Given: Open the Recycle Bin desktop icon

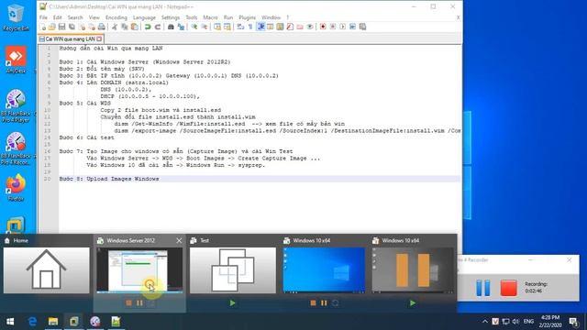Looking at the screenshot, I should point(15,17).
